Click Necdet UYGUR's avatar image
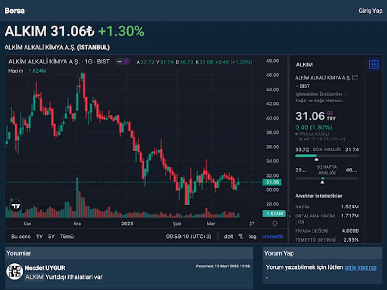Screen dimensions: 387x290 (x=15, y=271)
